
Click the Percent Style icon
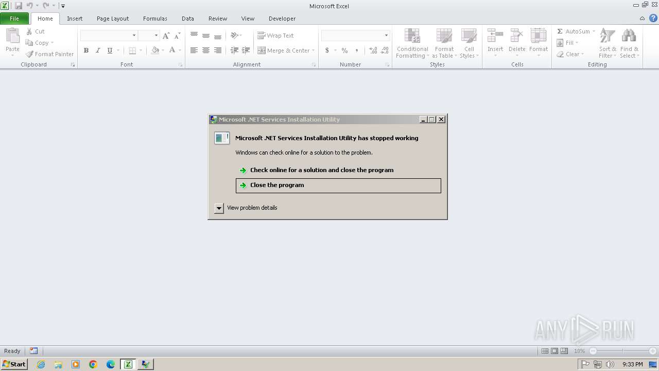[x=344, y=50]
